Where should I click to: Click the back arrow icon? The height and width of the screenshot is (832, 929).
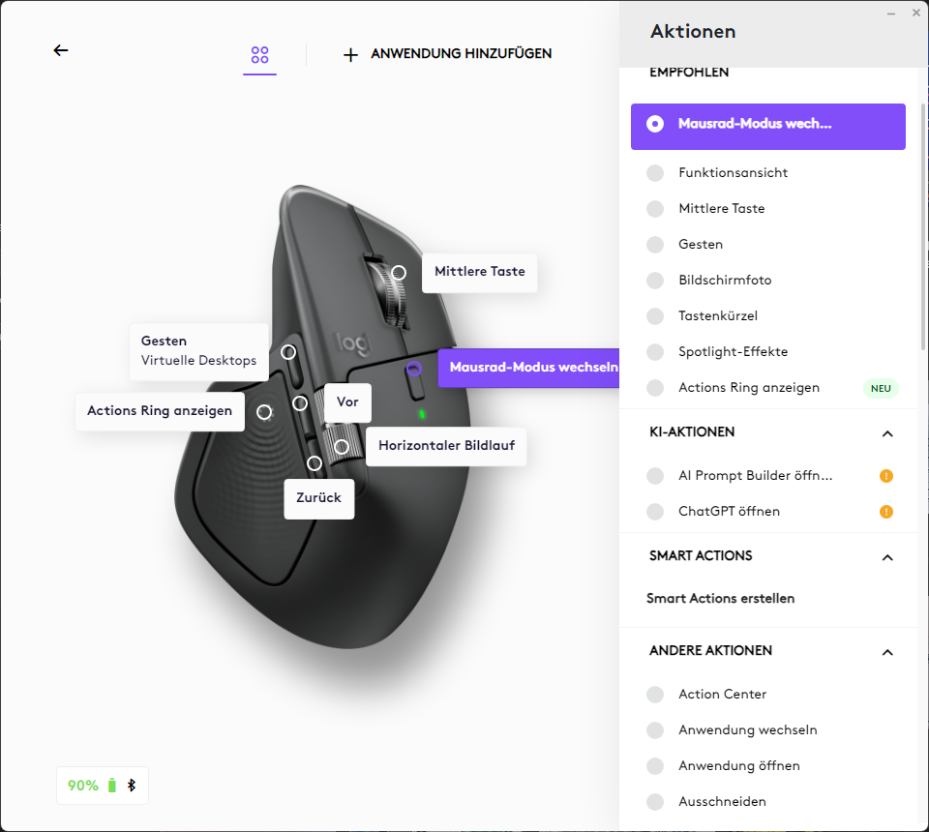61,50
